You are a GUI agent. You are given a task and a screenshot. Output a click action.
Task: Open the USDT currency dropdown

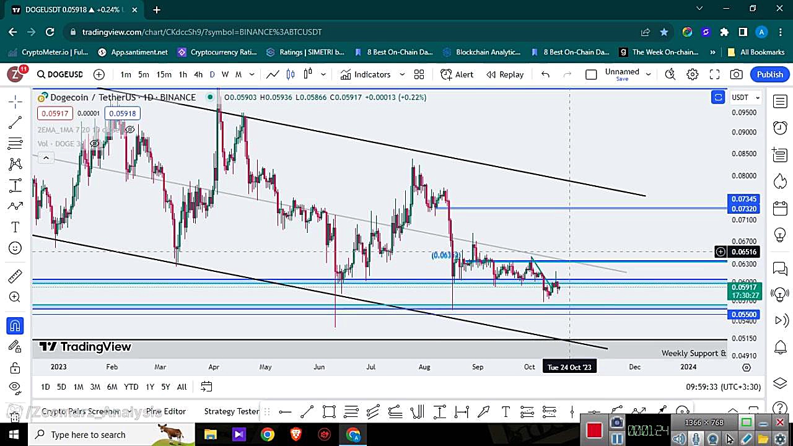coord(746,97)
